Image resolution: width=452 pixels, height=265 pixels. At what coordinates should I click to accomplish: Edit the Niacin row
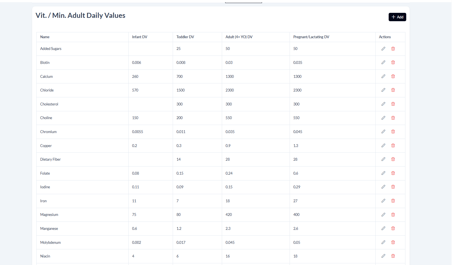tap(383, 256)
